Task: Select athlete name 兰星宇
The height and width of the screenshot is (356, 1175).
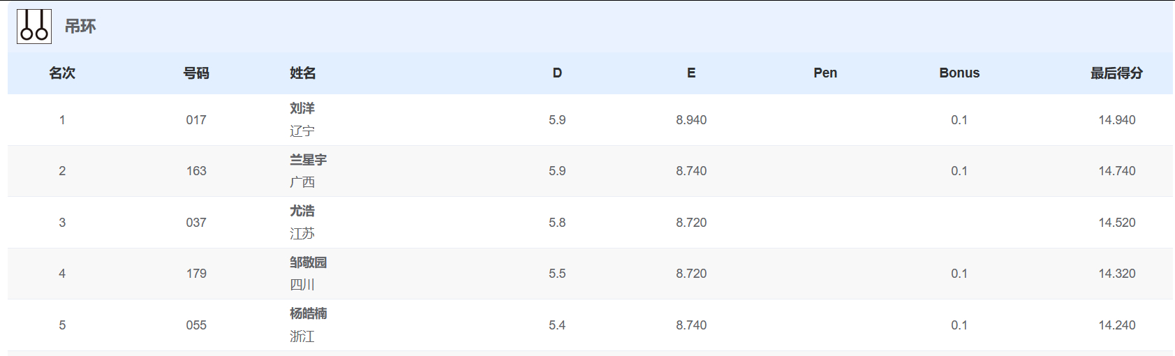Action: tap(308, 160)
